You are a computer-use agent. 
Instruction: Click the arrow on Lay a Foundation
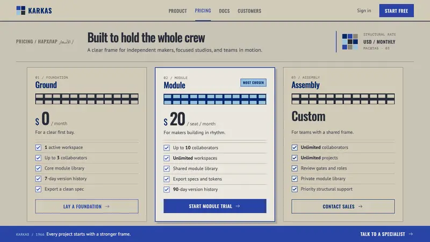point(107,207)
